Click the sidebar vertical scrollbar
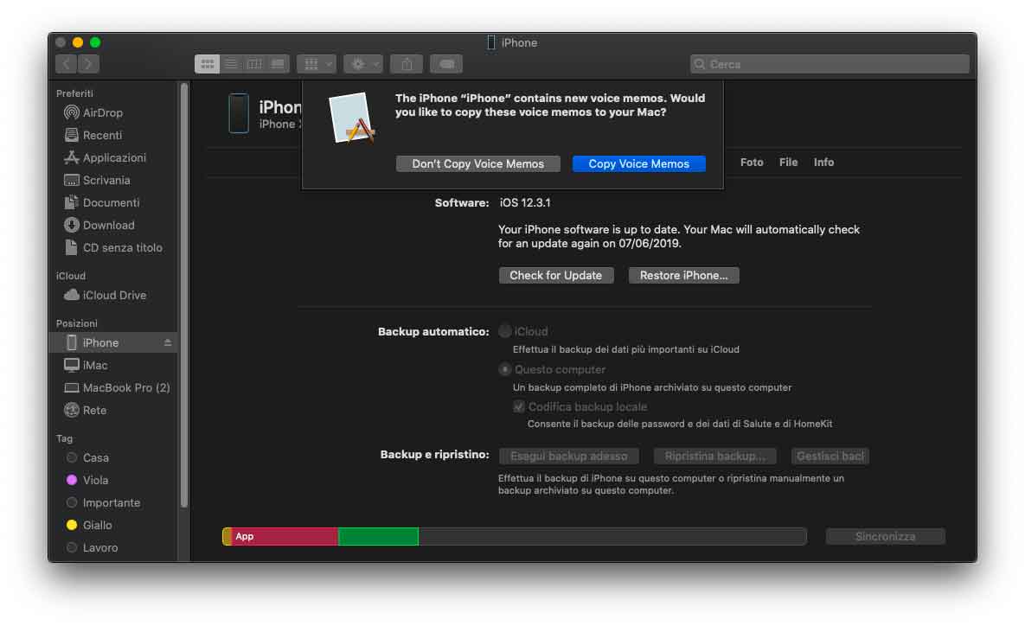Screen dimensions: 1025x626 point(184,294)
